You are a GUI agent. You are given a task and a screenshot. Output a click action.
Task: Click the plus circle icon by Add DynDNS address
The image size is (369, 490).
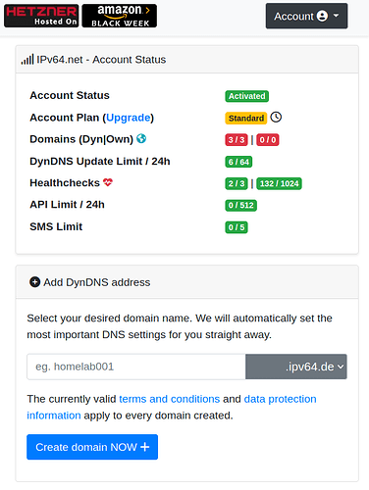[x=34, y=282]
